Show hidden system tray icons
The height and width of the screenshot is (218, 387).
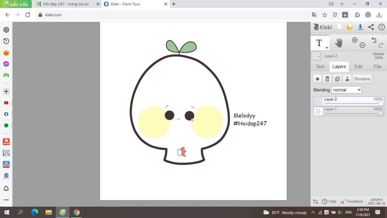pos(313,212)
